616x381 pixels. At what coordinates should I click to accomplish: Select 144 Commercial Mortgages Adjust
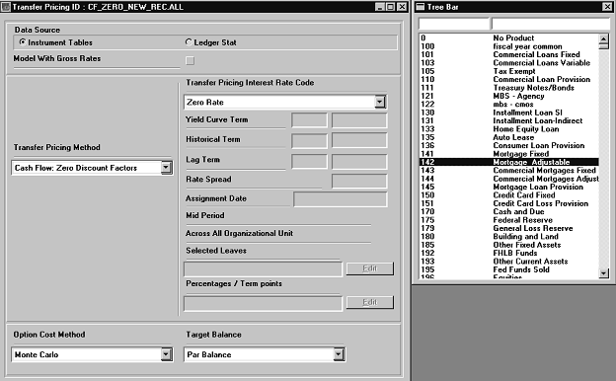[509, 179]
